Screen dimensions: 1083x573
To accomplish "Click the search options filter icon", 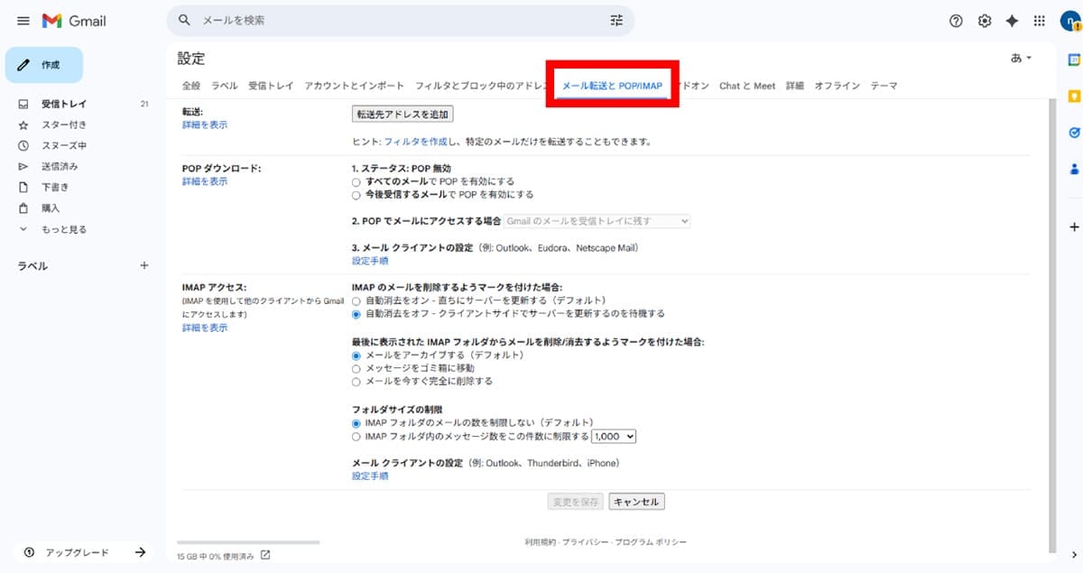I will click(x=616, y=20).
